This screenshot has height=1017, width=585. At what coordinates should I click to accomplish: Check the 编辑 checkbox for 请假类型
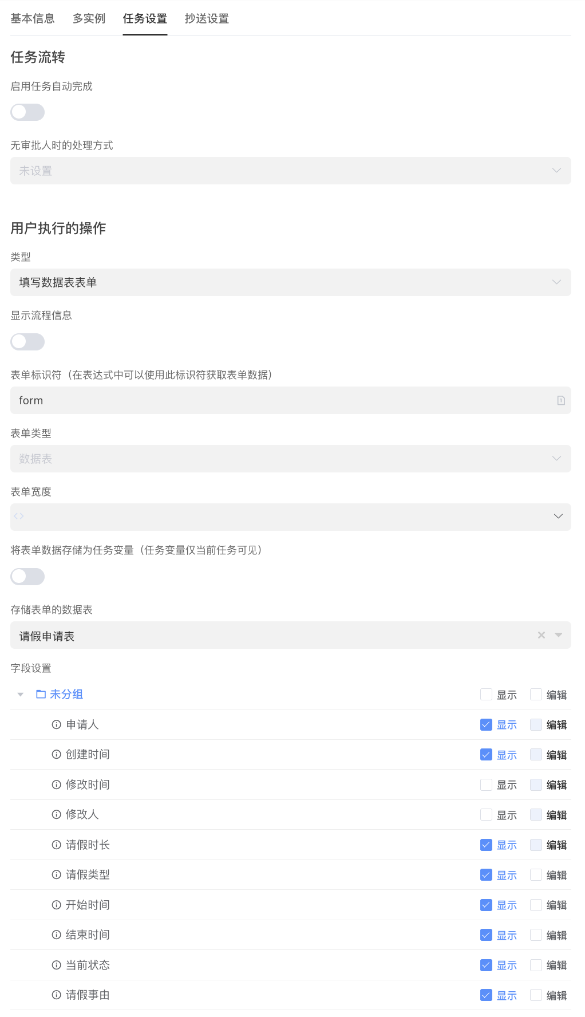[x=536, y=874]
